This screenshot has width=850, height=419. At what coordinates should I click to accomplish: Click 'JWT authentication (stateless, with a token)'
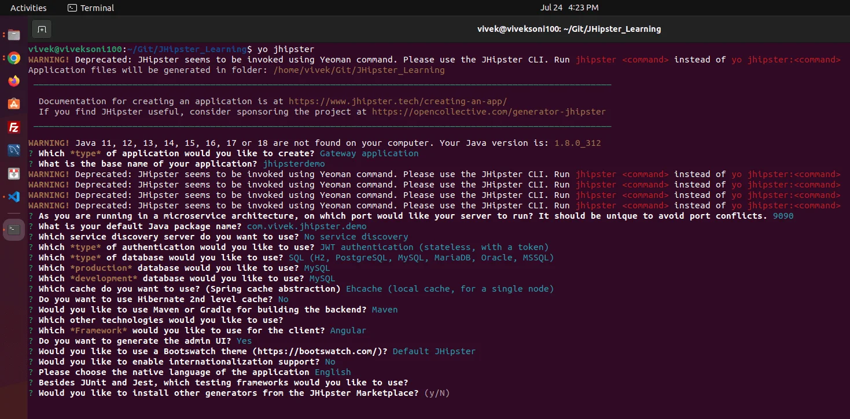434,247
